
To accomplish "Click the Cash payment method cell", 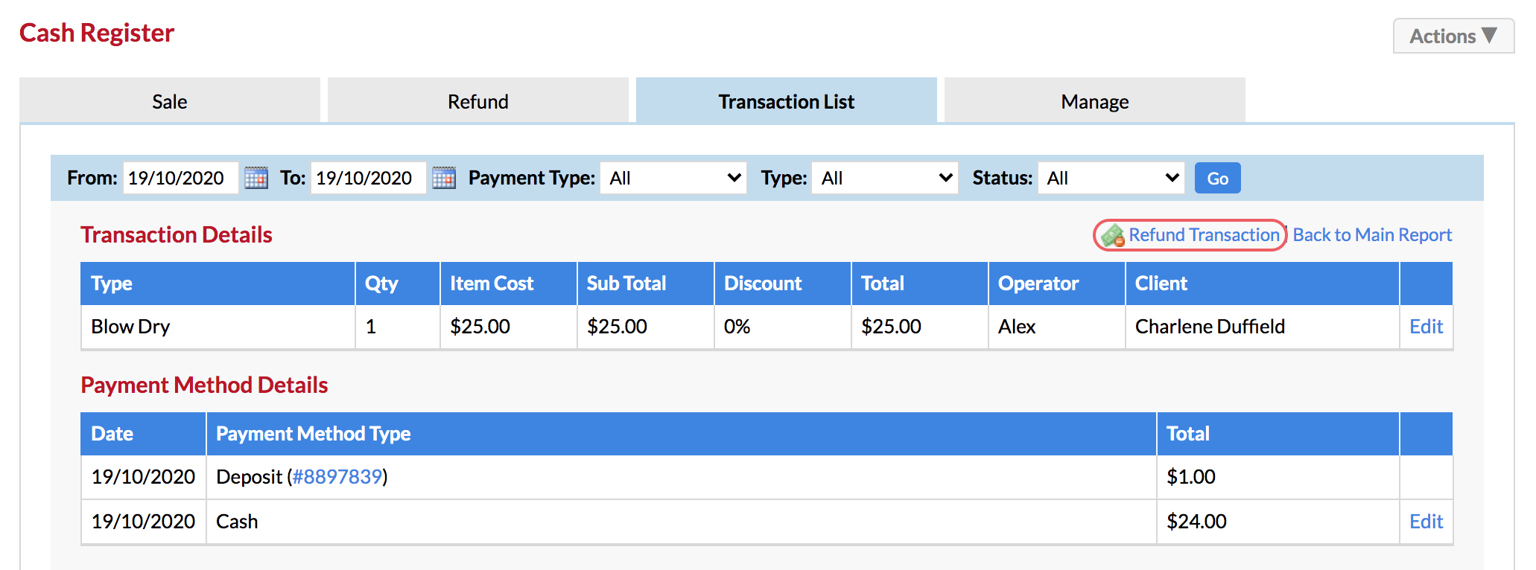I will pos(681,522).
